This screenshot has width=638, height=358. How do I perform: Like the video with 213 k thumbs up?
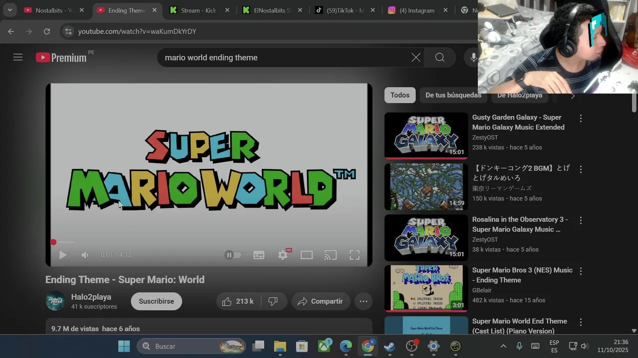click(x=238, y=301)
